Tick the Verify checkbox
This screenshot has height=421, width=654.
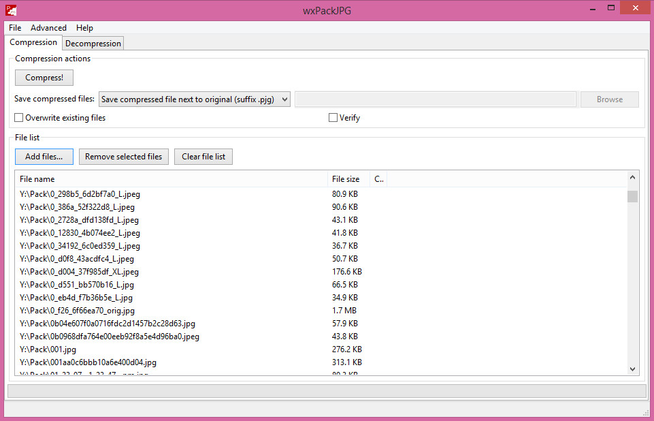click(x=333, y=118)
